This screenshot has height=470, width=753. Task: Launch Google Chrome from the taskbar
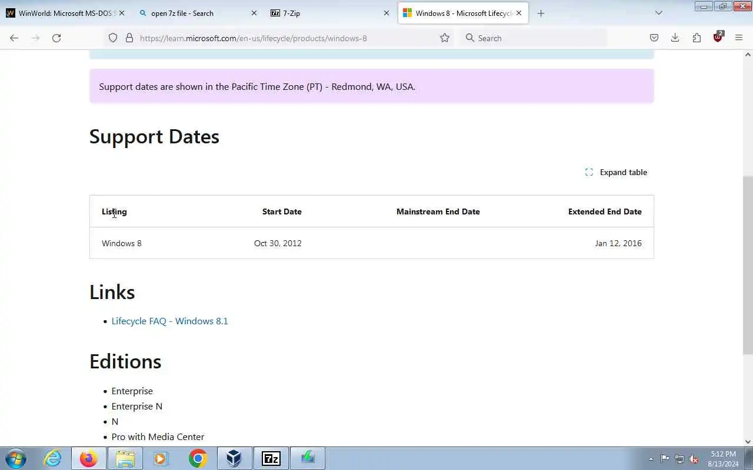tap(198, 458)
